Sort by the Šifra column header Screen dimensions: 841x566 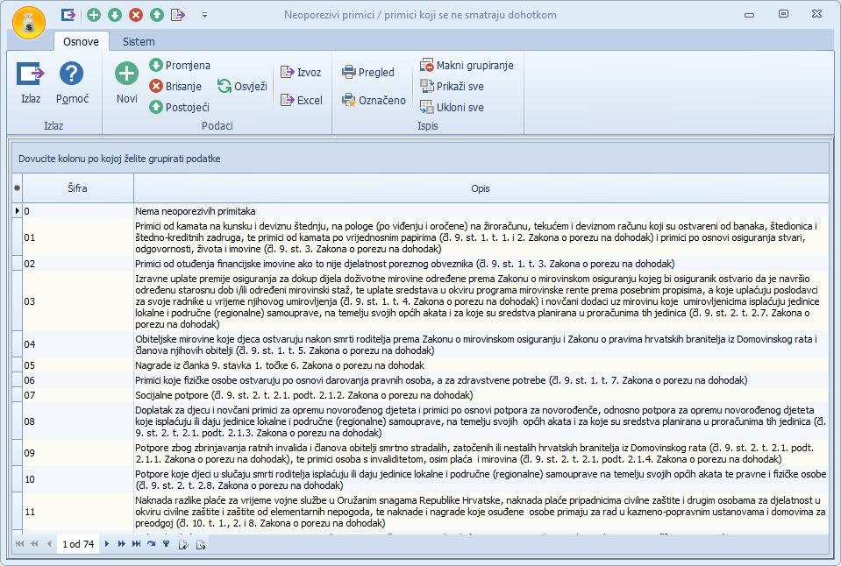[x=77, y=188]
